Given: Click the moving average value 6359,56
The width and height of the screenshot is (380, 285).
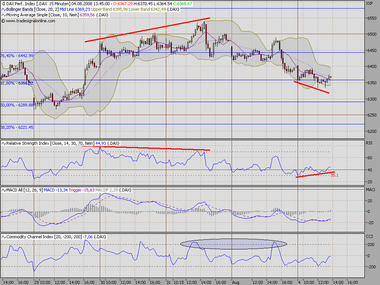Looking at the screenshot, I should pyautogui.click(x=87, y=15).
